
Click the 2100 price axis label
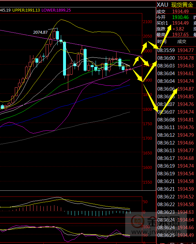148,22
